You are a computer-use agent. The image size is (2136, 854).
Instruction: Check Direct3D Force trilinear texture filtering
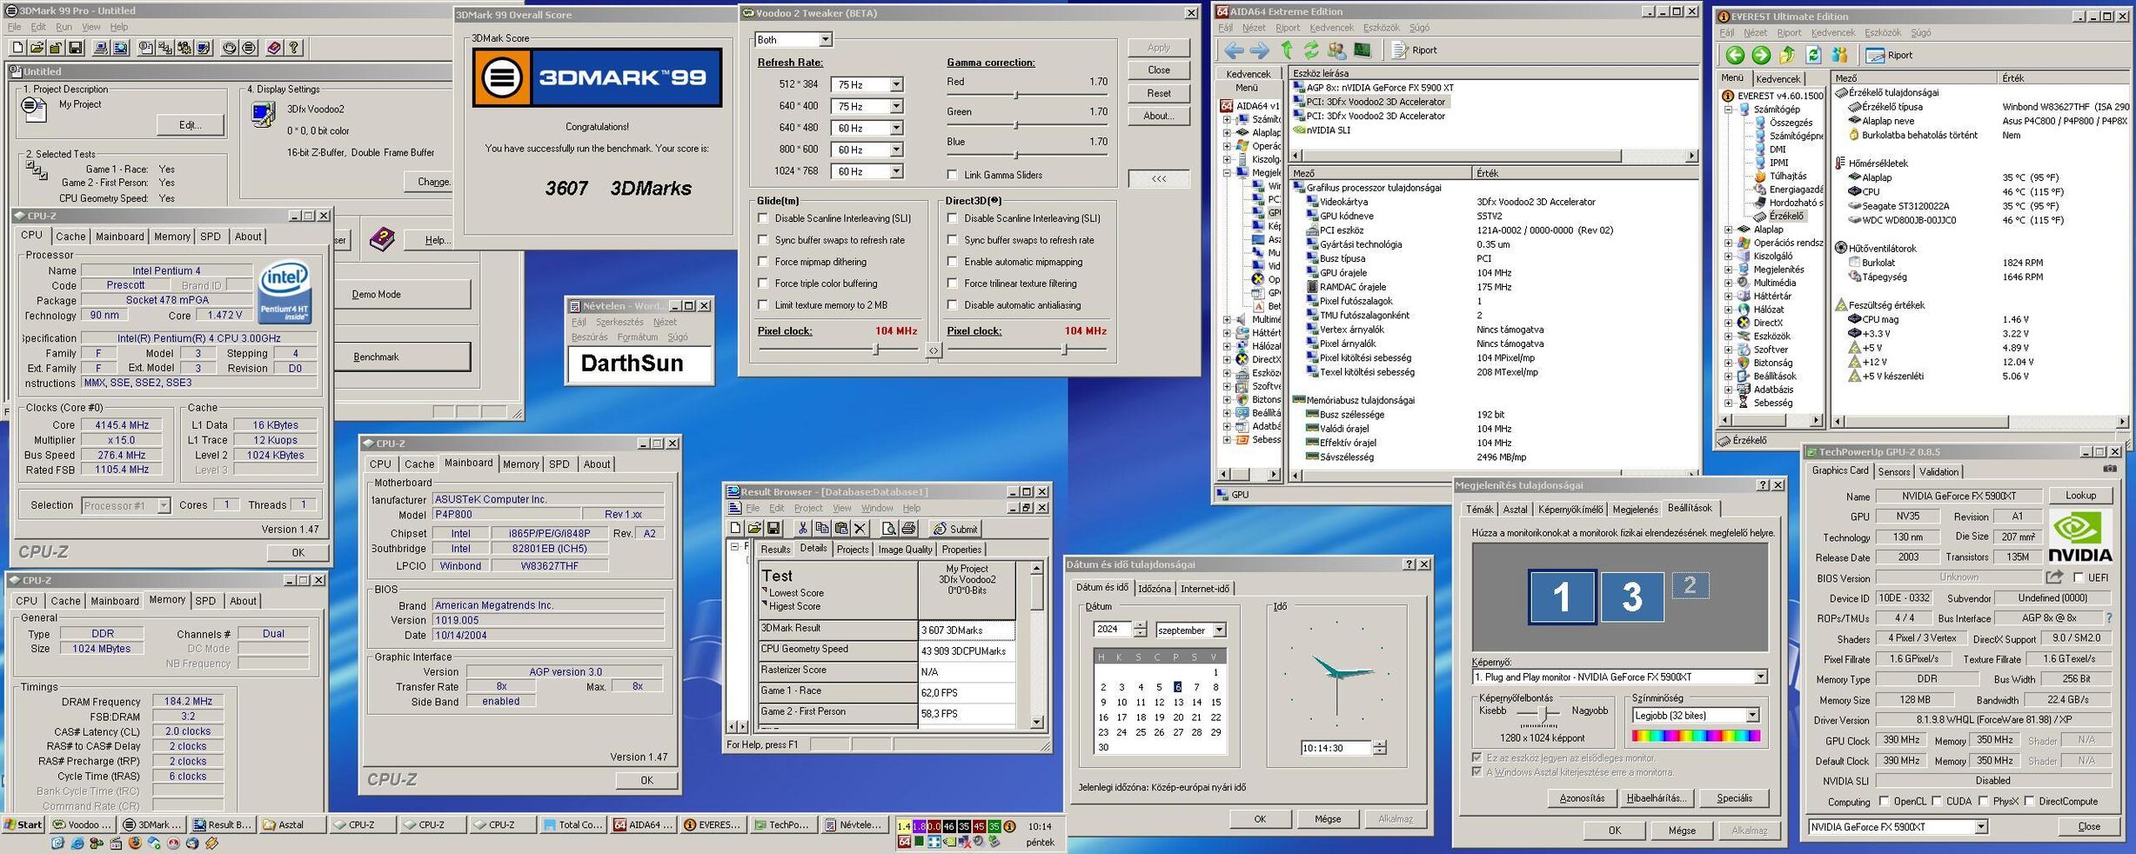pos(952,284)
